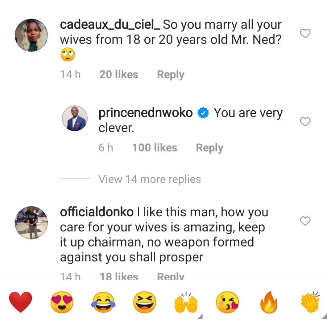This screenshot has width=331, height=323.
Task: Like the cadeaux_du_ciel_ comment with heart
Action: [x=305, y=33]
